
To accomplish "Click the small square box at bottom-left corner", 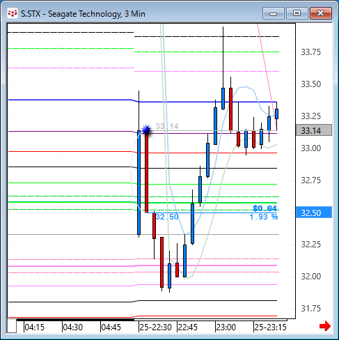I will click(12, 326).
